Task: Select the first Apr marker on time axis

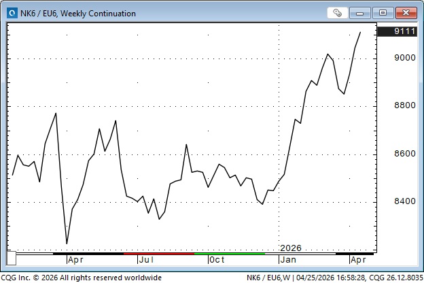Action: 75,259
